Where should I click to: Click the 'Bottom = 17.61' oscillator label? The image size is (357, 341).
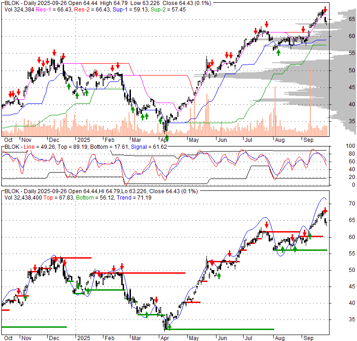(109, 147)
